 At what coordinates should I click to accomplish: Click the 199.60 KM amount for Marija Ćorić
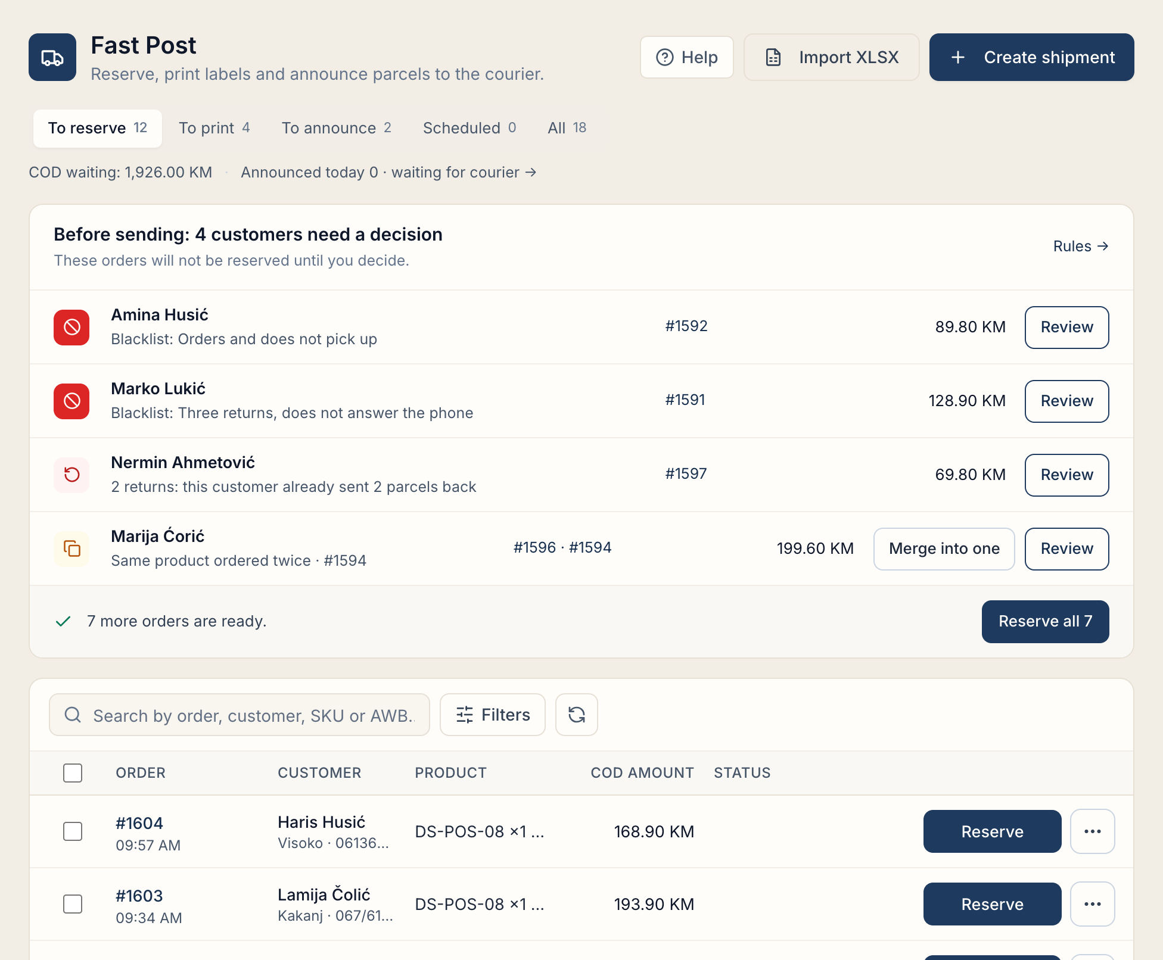point(815,548)
